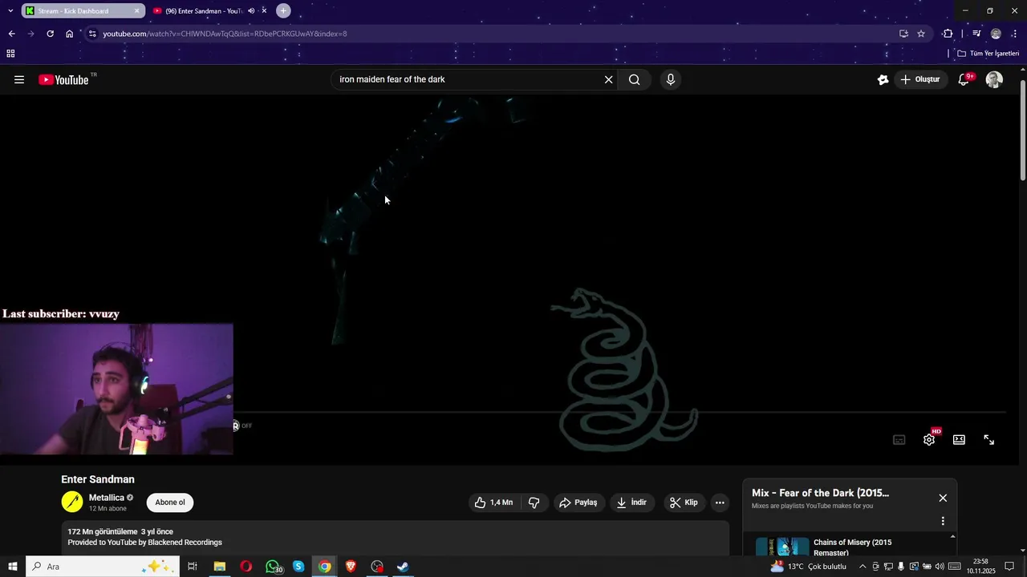Open the Chrome profile avatar
The height and width of the screenshot is (577, 1027).
(996, 34)
